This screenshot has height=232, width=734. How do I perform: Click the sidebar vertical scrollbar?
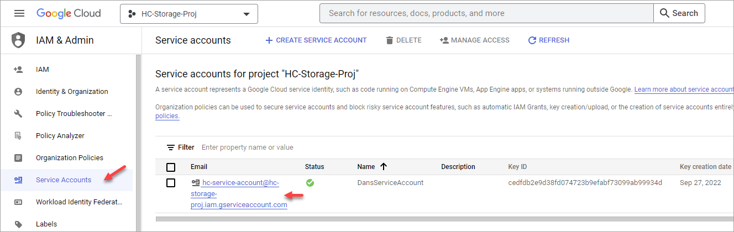click(139, 144)
